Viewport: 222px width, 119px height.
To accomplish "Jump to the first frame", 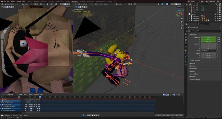I will click(88, 115).
